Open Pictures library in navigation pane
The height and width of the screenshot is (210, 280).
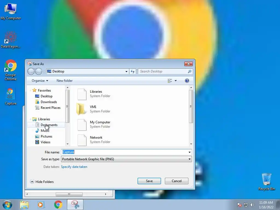(46, 136)
